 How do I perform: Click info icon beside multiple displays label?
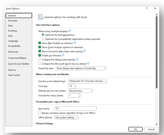70,31
